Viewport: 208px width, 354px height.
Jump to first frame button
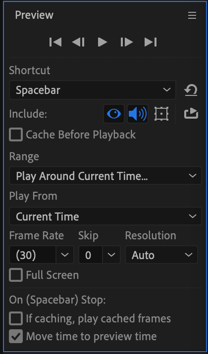[55, 42]
